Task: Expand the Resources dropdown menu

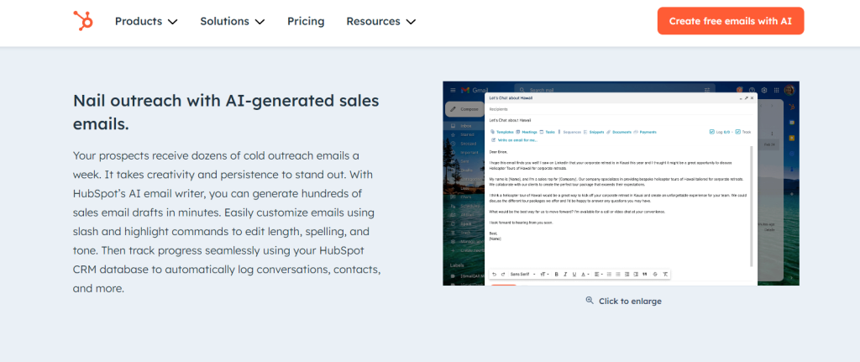Action: (380, 21)
